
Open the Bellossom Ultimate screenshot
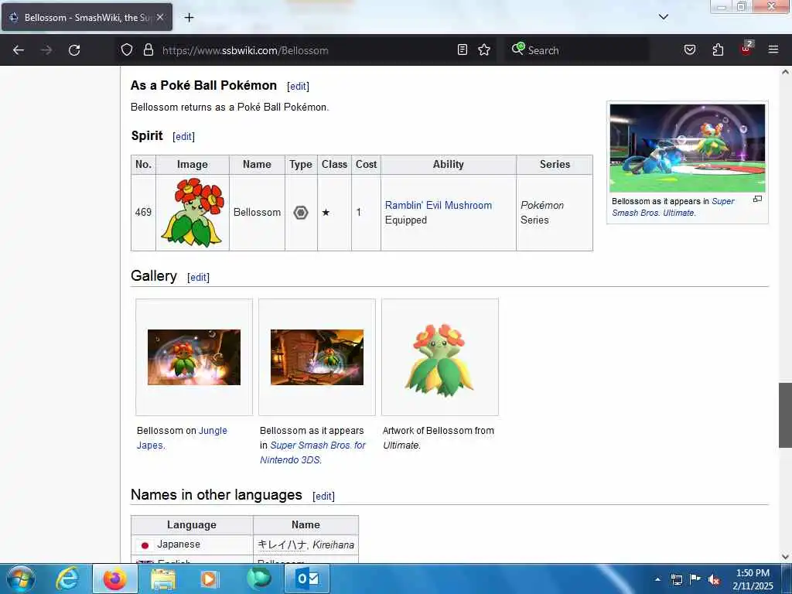687,148
